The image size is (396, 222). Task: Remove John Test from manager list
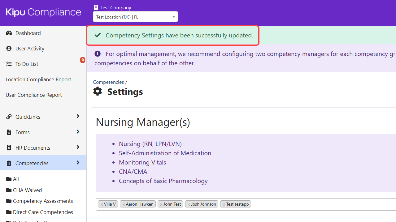coord(161,204)
